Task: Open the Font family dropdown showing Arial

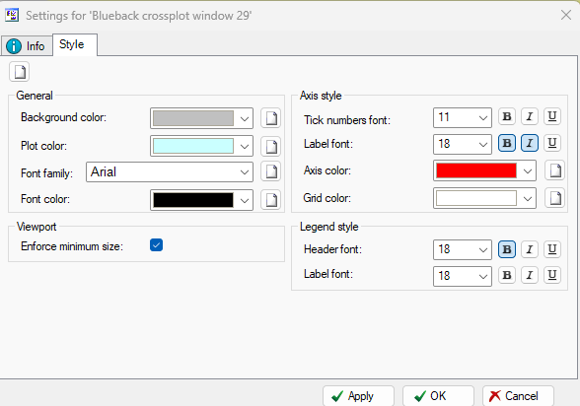Action: tap(170, 171)
